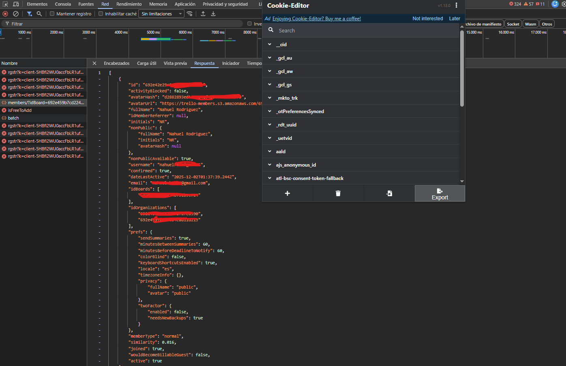Click the export HAR download icon
The image size is (566, 366).
[x=213, y=13]
